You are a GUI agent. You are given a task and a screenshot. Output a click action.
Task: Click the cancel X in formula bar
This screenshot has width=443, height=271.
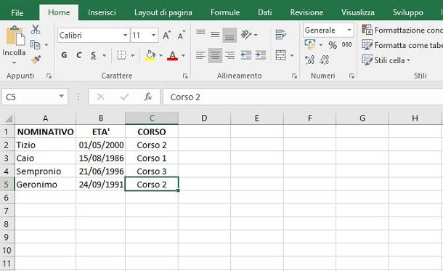[x=100, y=97]
